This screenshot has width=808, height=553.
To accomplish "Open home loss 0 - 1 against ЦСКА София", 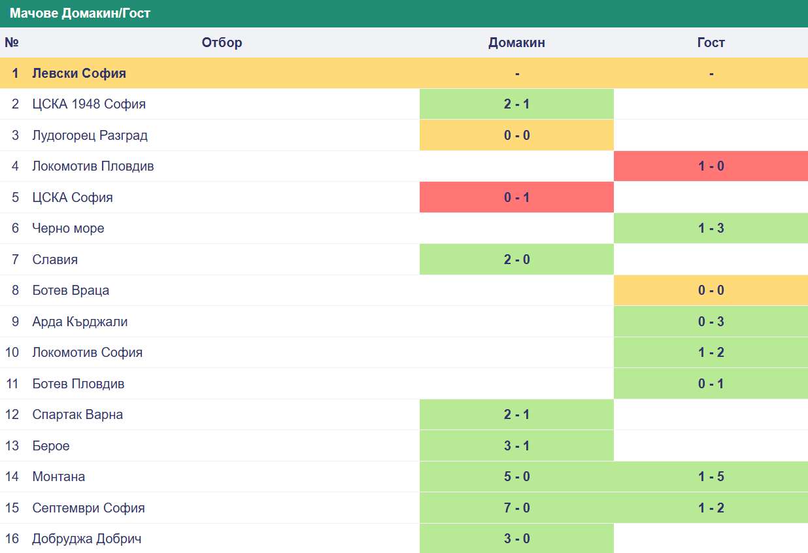I will 516,197.
